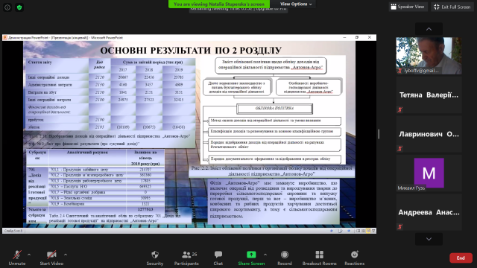The image size is (477, 268).
Task: Click muted mic icon on Андреева tile
Action: [400, 226]
